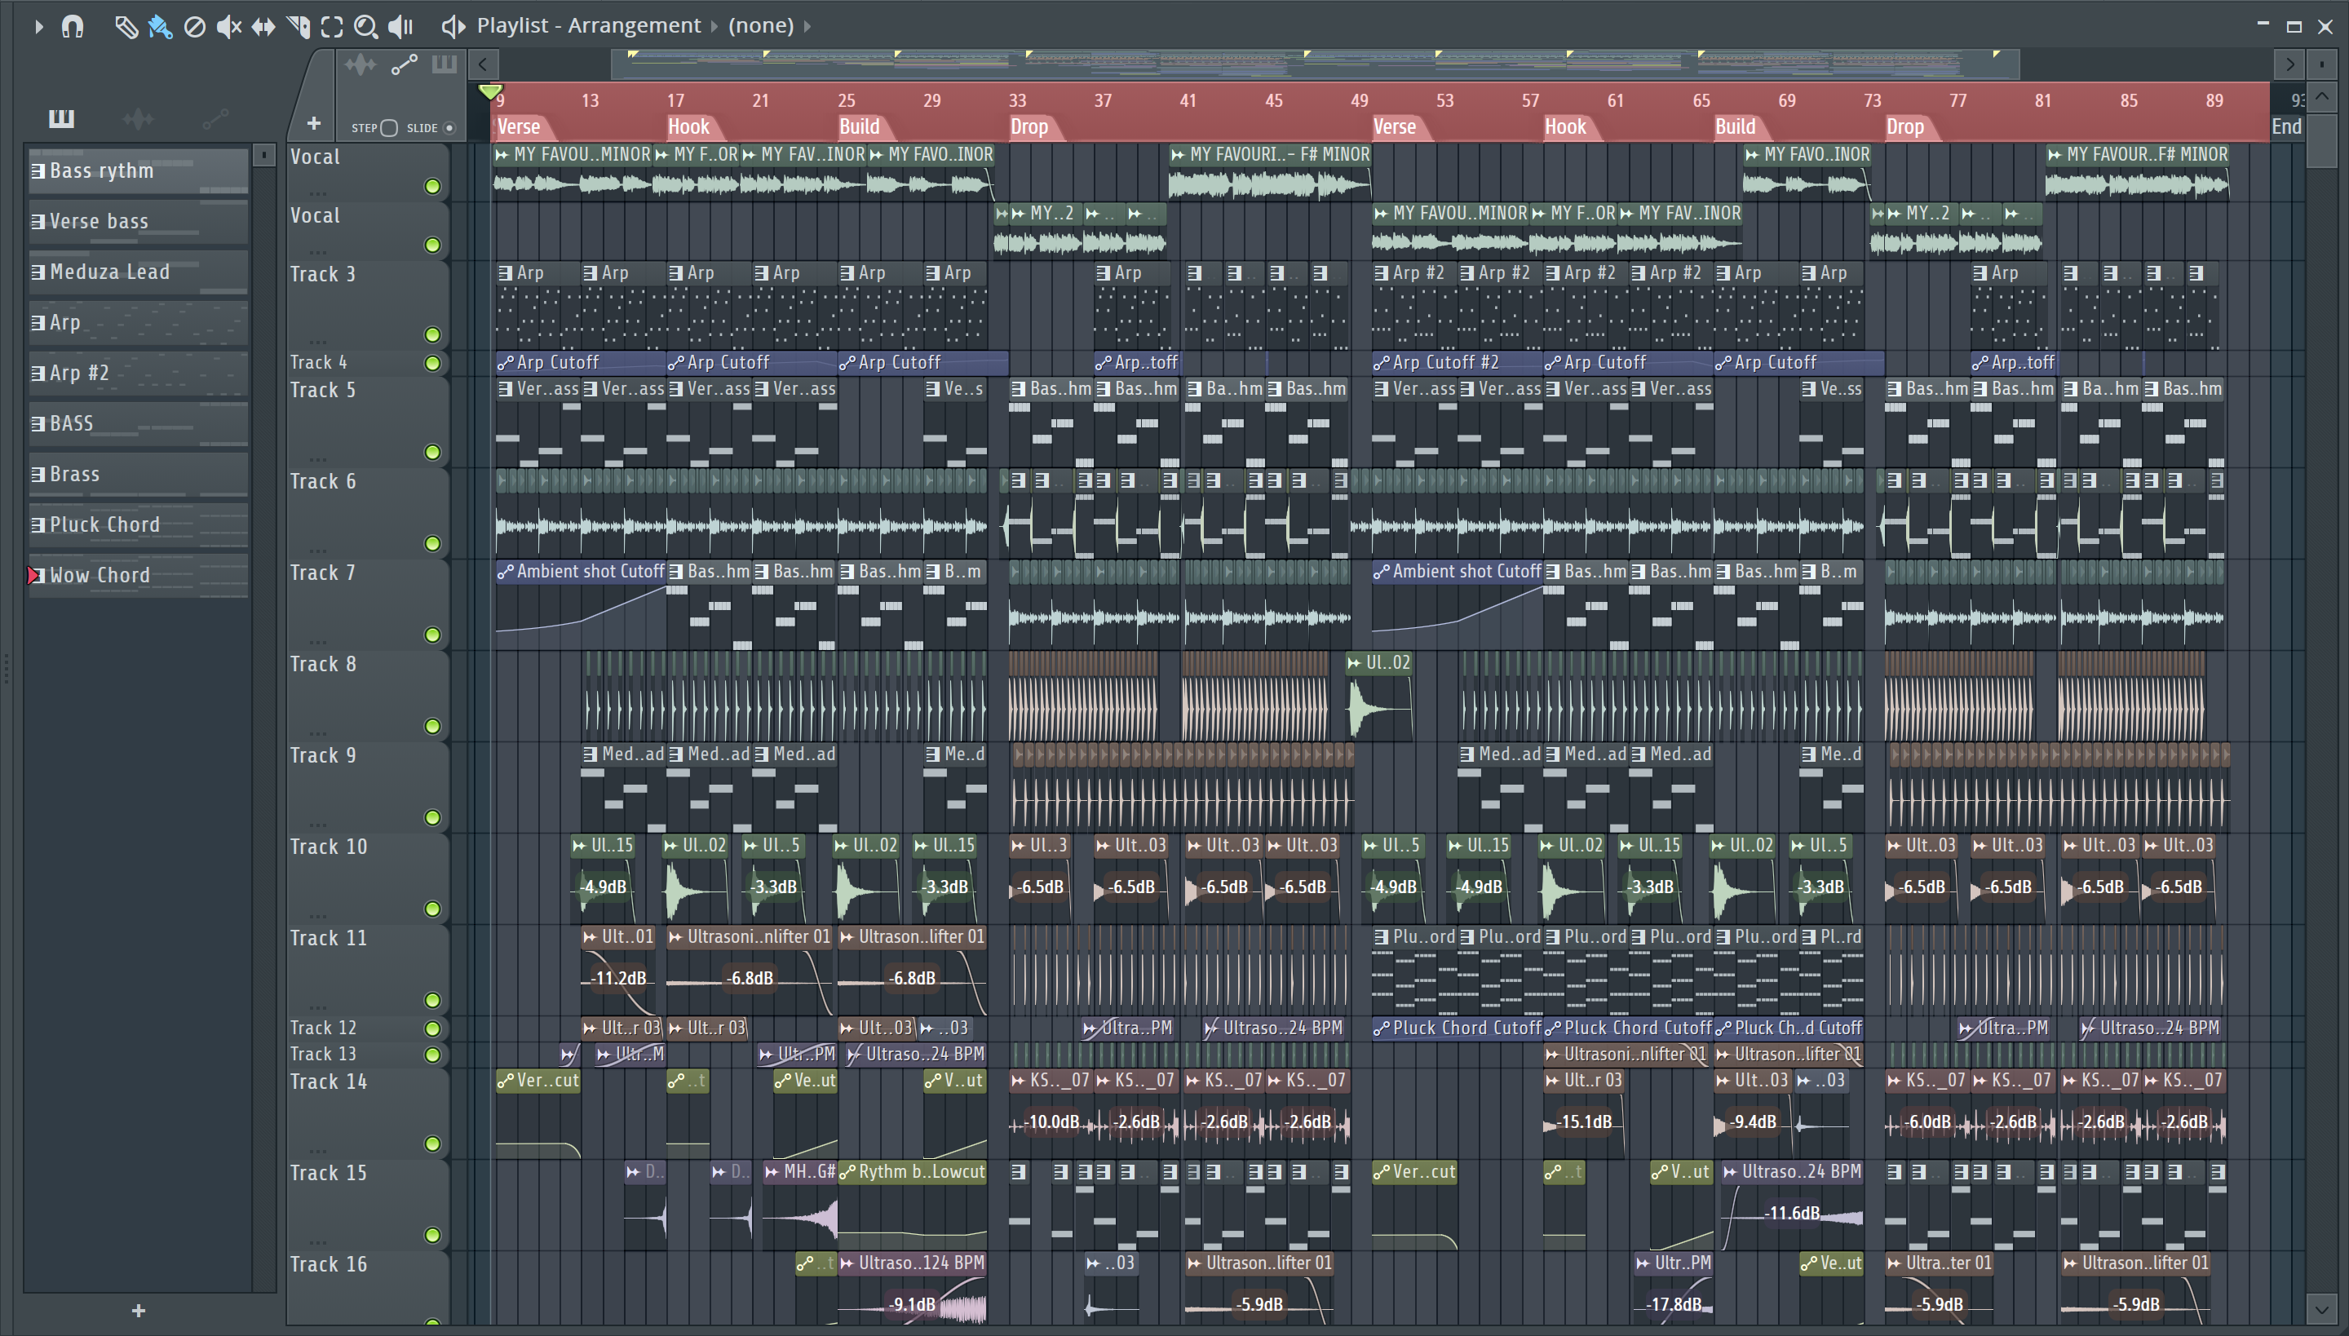
Task: Select the Arp #2 pattern
Action: click(x=139, y=373)
